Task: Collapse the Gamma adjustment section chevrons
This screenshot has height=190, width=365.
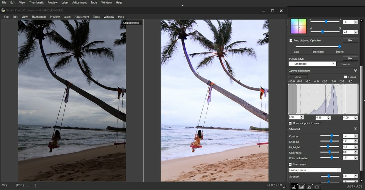Action: 356,71
